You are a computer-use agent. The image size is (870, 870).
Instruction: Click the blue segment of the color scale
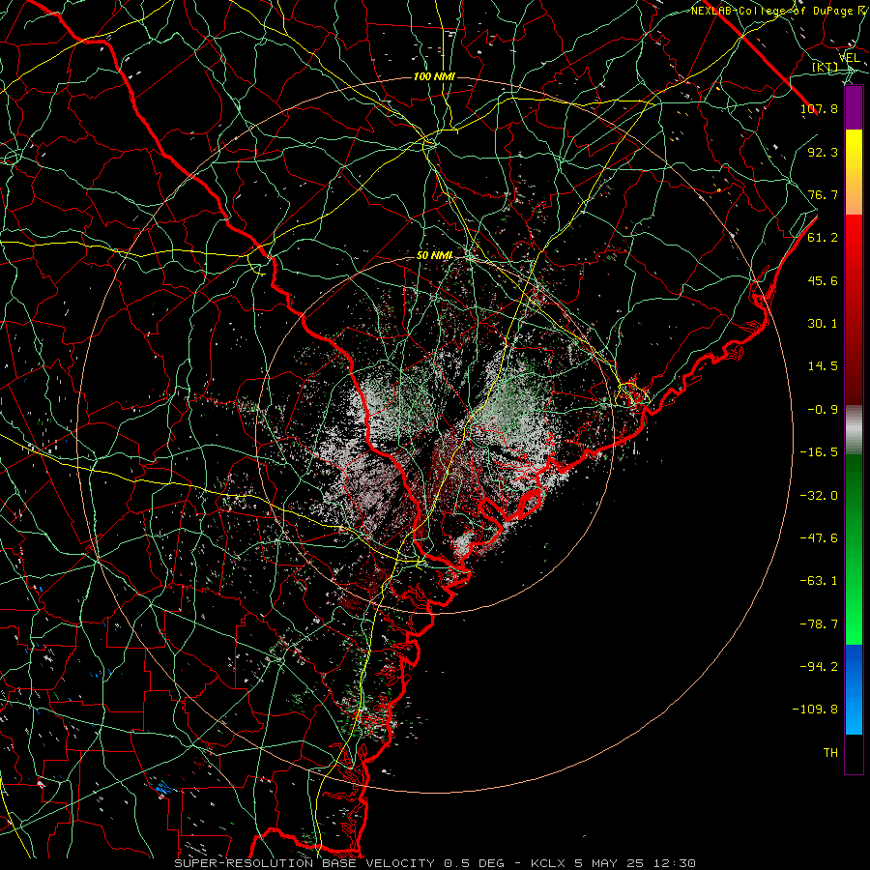pos(854,689)
